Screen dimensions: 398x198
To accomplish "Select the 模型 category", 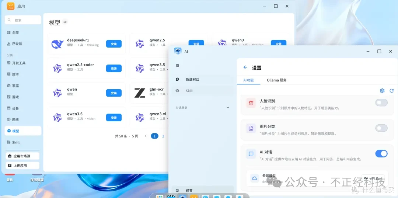I will pos(23,131).
